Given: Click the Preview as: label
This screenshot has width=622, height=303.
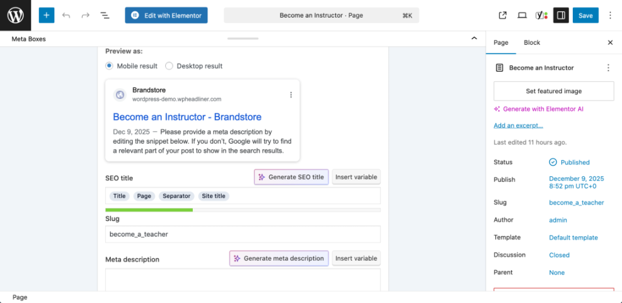Looking at the screenshot, I should [124, 51].
